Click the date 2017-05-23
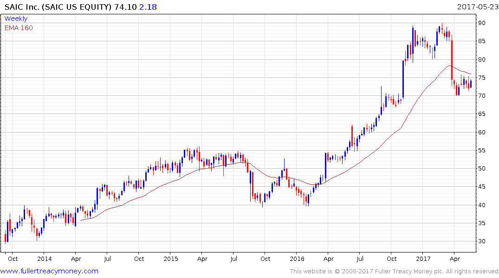Viewport: 499px width, 278px height. [478, 7]
